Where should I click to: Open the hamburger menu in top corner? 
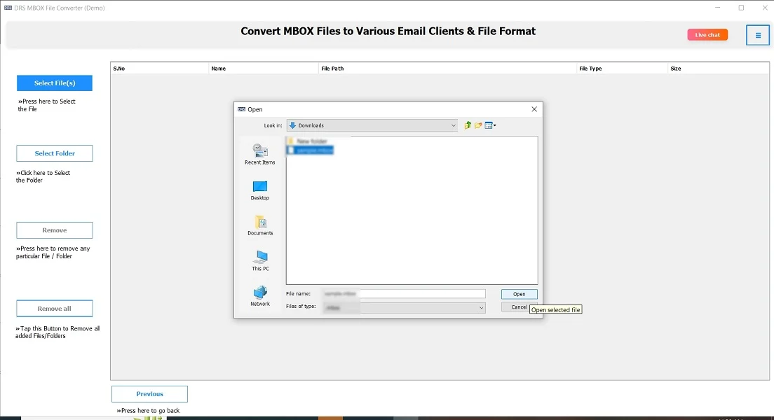(x=758, y=35)
